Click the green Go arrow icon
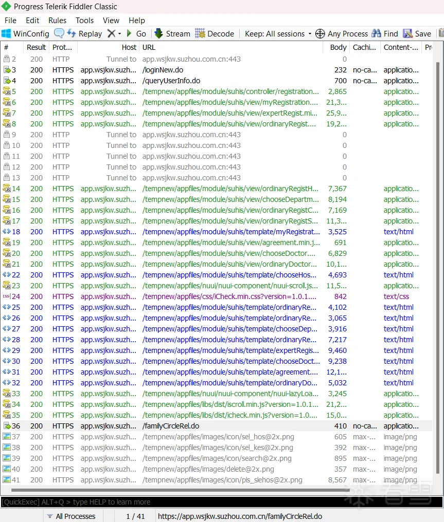This screenshot has width=444, height=522. pos(129,33)
